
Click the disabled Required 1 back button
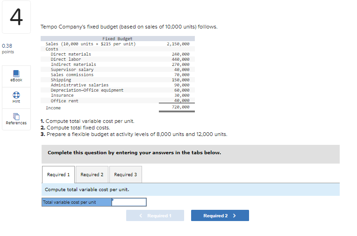click(155, 215)
